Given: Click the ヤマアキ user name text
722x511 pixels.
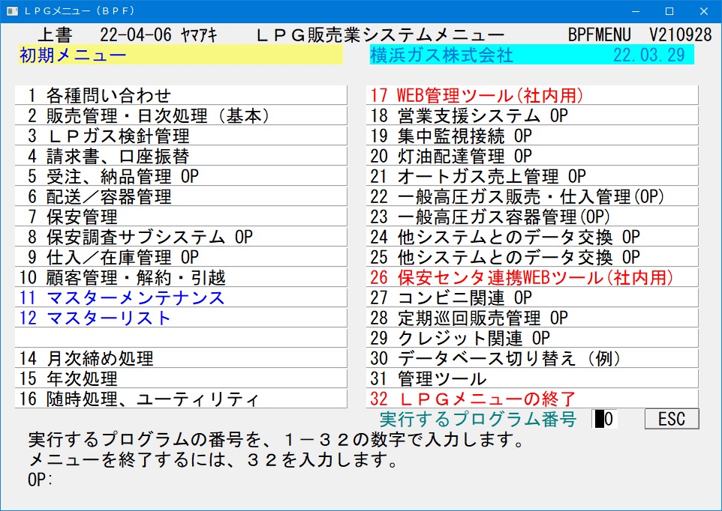Looking at the screenshot, I should tap(199, 35).
